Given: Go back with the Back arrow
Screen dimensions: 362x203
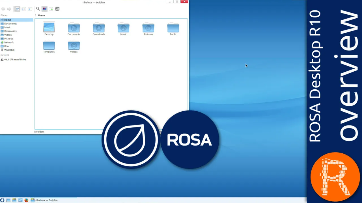Looking at the screenshot, I should [x=3, y=9].
